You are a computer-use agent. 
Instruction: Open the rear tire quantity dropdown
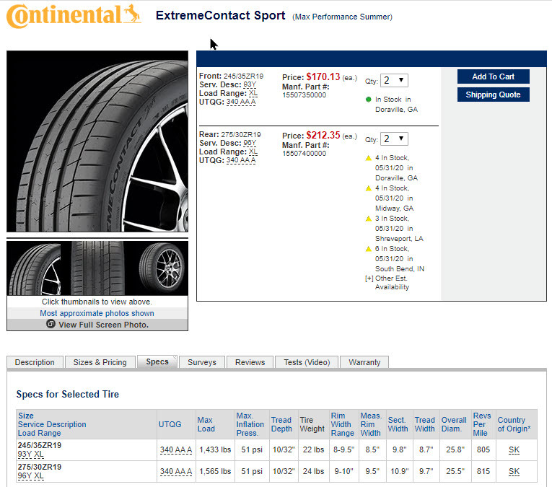(395, 139)
